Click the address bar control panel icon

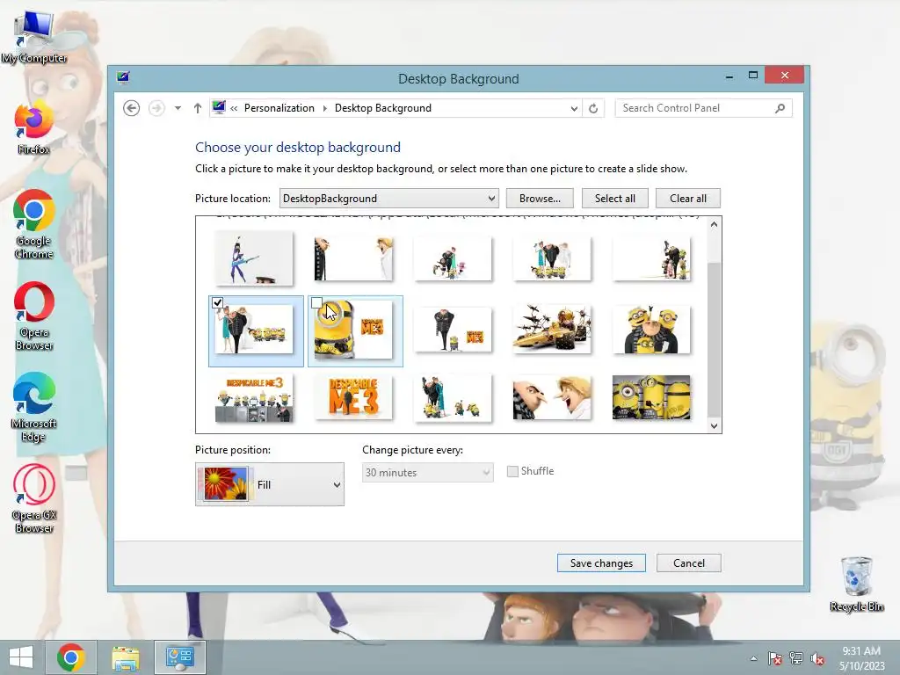219,107
